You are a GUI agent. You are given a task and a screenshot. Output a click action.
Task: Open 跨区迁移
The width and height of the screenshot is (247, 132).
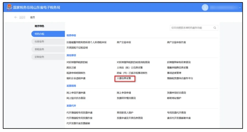tap(71, 68)
